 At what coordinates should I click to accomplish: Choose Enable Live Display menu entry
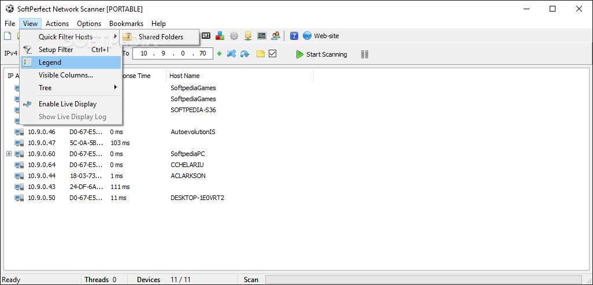(x=71, y=103)
